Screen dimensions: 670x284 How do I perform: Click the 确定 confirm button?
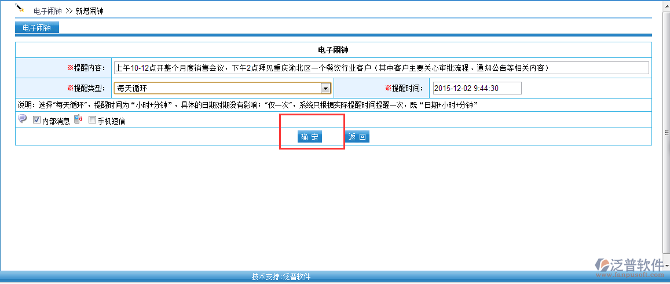click(x=310, y=137)
